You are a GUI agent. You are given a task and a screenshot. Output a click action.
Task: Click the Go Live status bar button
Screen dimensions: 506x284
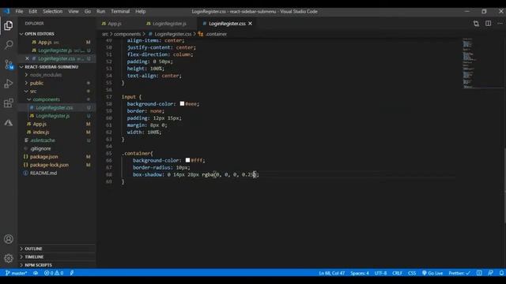432,273
